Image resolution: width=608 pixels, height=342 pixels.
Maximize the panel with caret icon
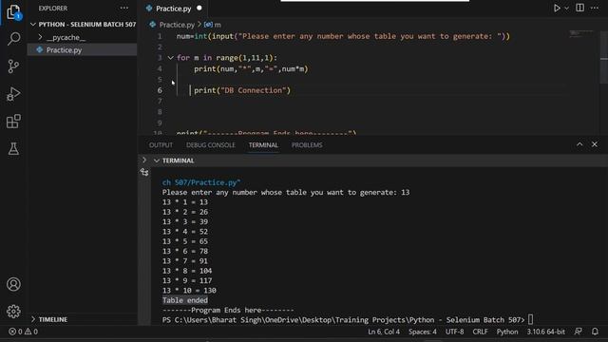579,144
